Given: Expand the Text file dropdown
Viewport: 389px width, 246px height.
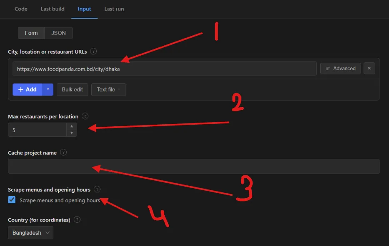Looking at the screenshot, I should point(109,89).
